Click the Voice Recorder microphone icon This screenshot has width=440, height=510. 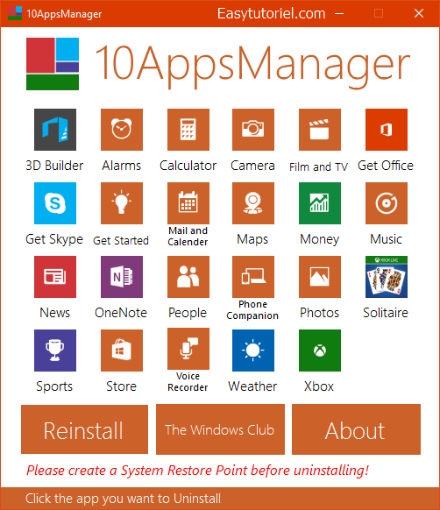tap(188, 349)
